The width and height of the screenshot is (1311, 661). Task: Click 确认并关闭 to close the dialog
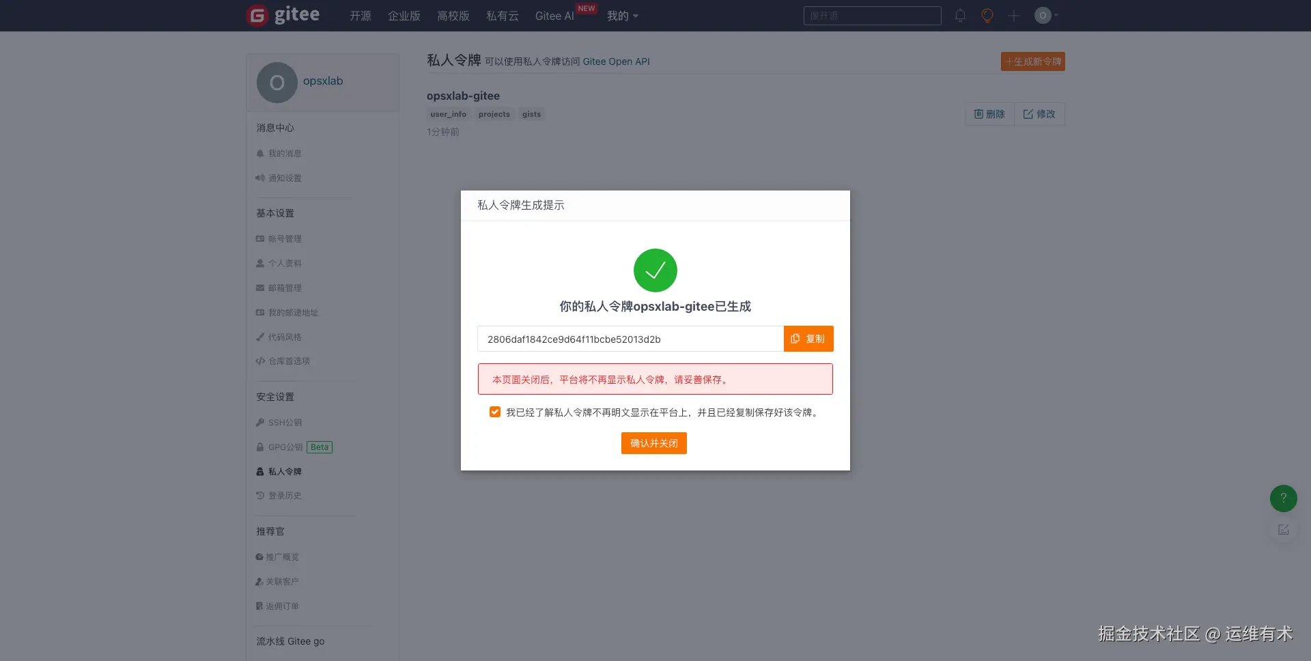pyautogui.click(x=653, y=442)
